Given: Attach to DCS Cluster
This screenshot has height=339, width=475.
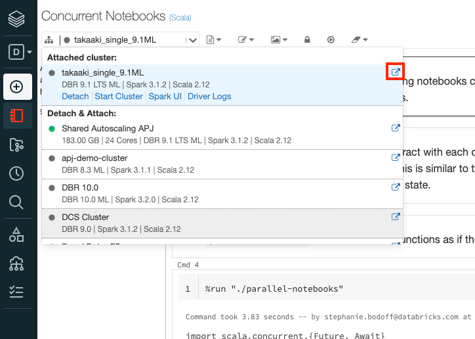Looking at the screenshot, I should point(222,223).
